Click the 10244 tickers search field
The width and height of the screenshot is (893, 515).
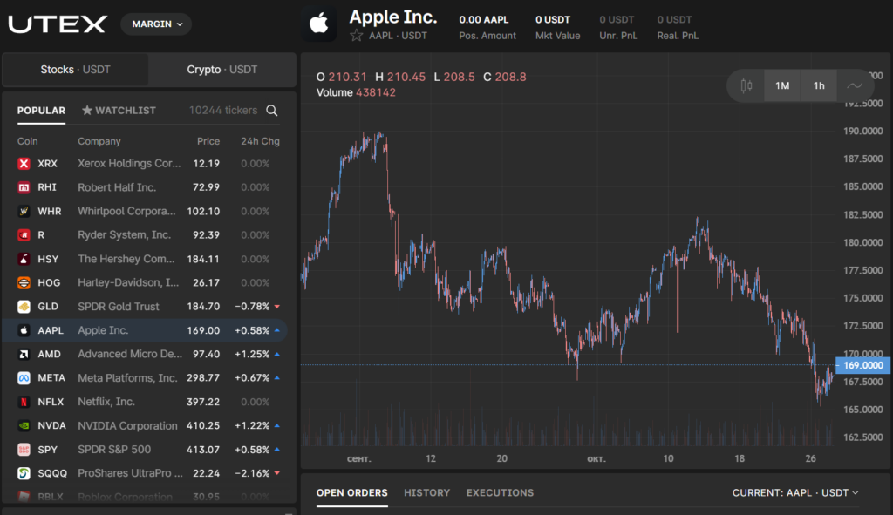tap(223, 111)
